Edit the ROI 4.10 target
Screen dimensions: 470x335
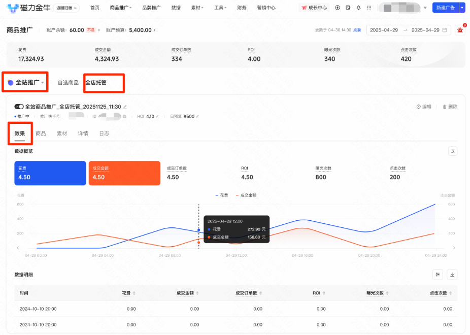157,116
